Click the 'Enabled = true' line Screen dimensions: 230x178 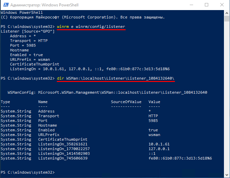(26, 55)
